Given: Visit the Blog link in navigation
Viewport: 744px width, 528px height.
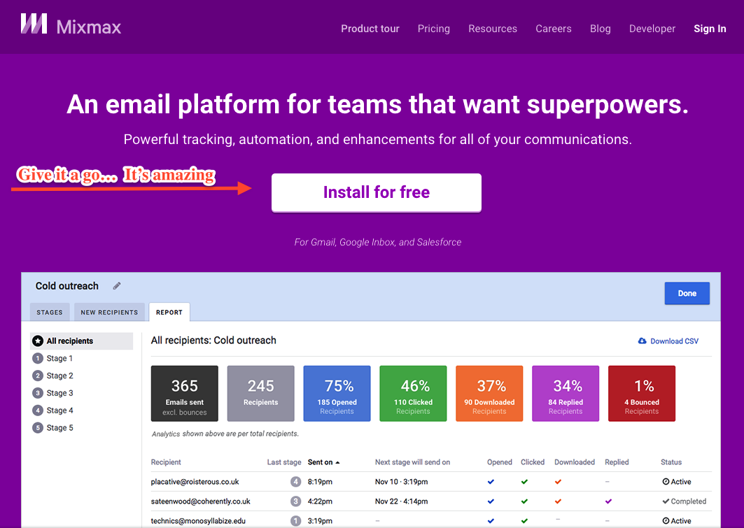Looking at the screenshot, I should [601, 29].
